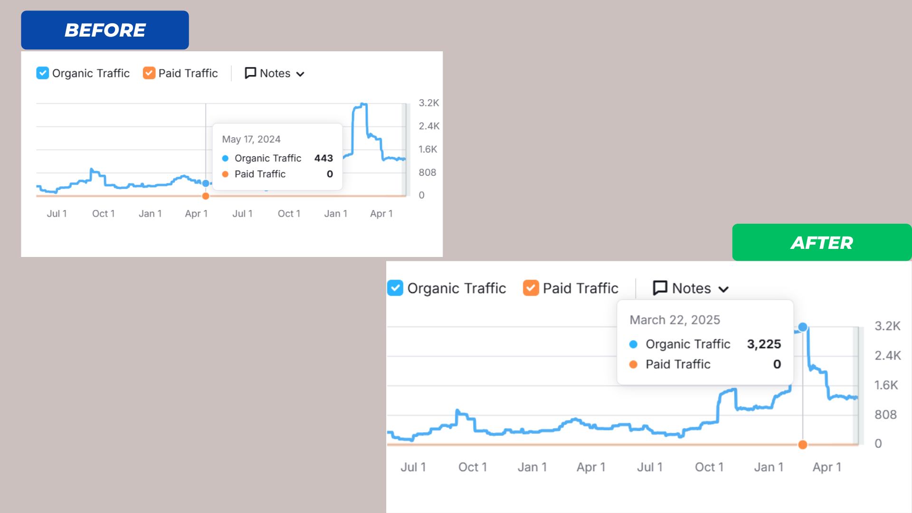Click blue organic data point on Before chart

click(206, 183)
